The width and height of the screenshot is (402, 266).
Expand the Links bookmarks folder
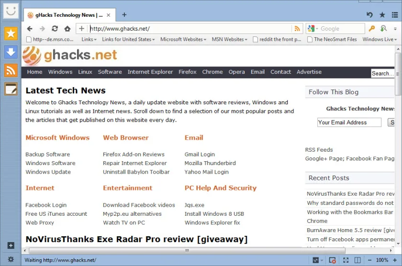pyautogui.click(x=89, y=39)
